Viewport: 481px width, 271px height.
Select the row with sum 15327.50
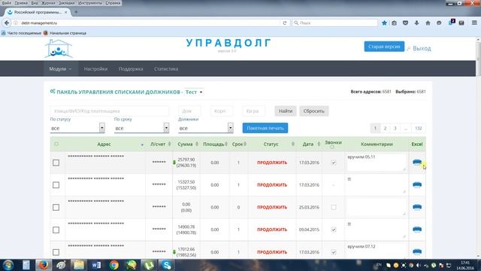[56, 185]
